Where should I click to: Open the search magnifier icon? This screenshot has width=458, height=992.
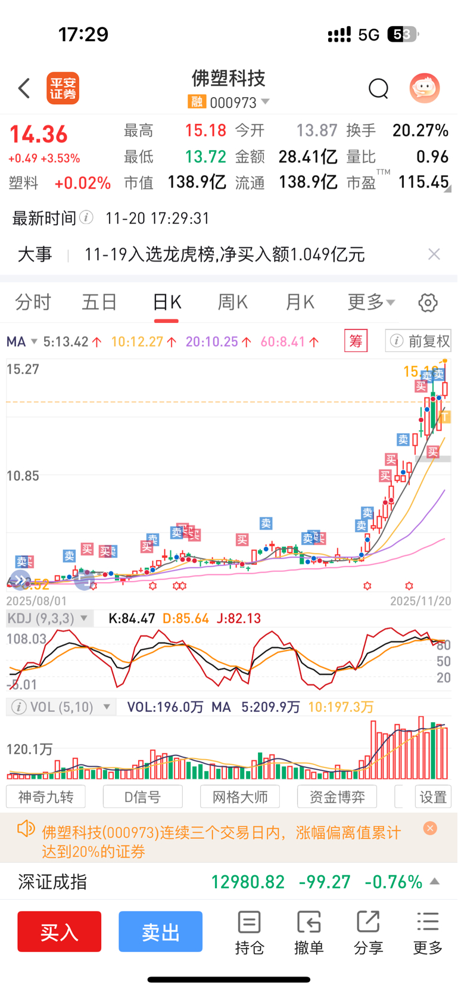(378, 89)
